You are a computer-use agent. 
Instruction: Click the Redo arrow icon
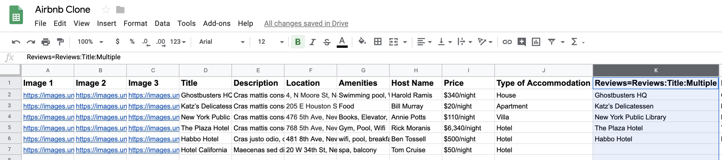[31, 42]
